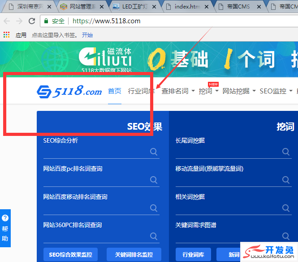This screenshot has height=262, width=298.
Task: Click the green secure padlock icon
Action: click(x=46, y=21)
